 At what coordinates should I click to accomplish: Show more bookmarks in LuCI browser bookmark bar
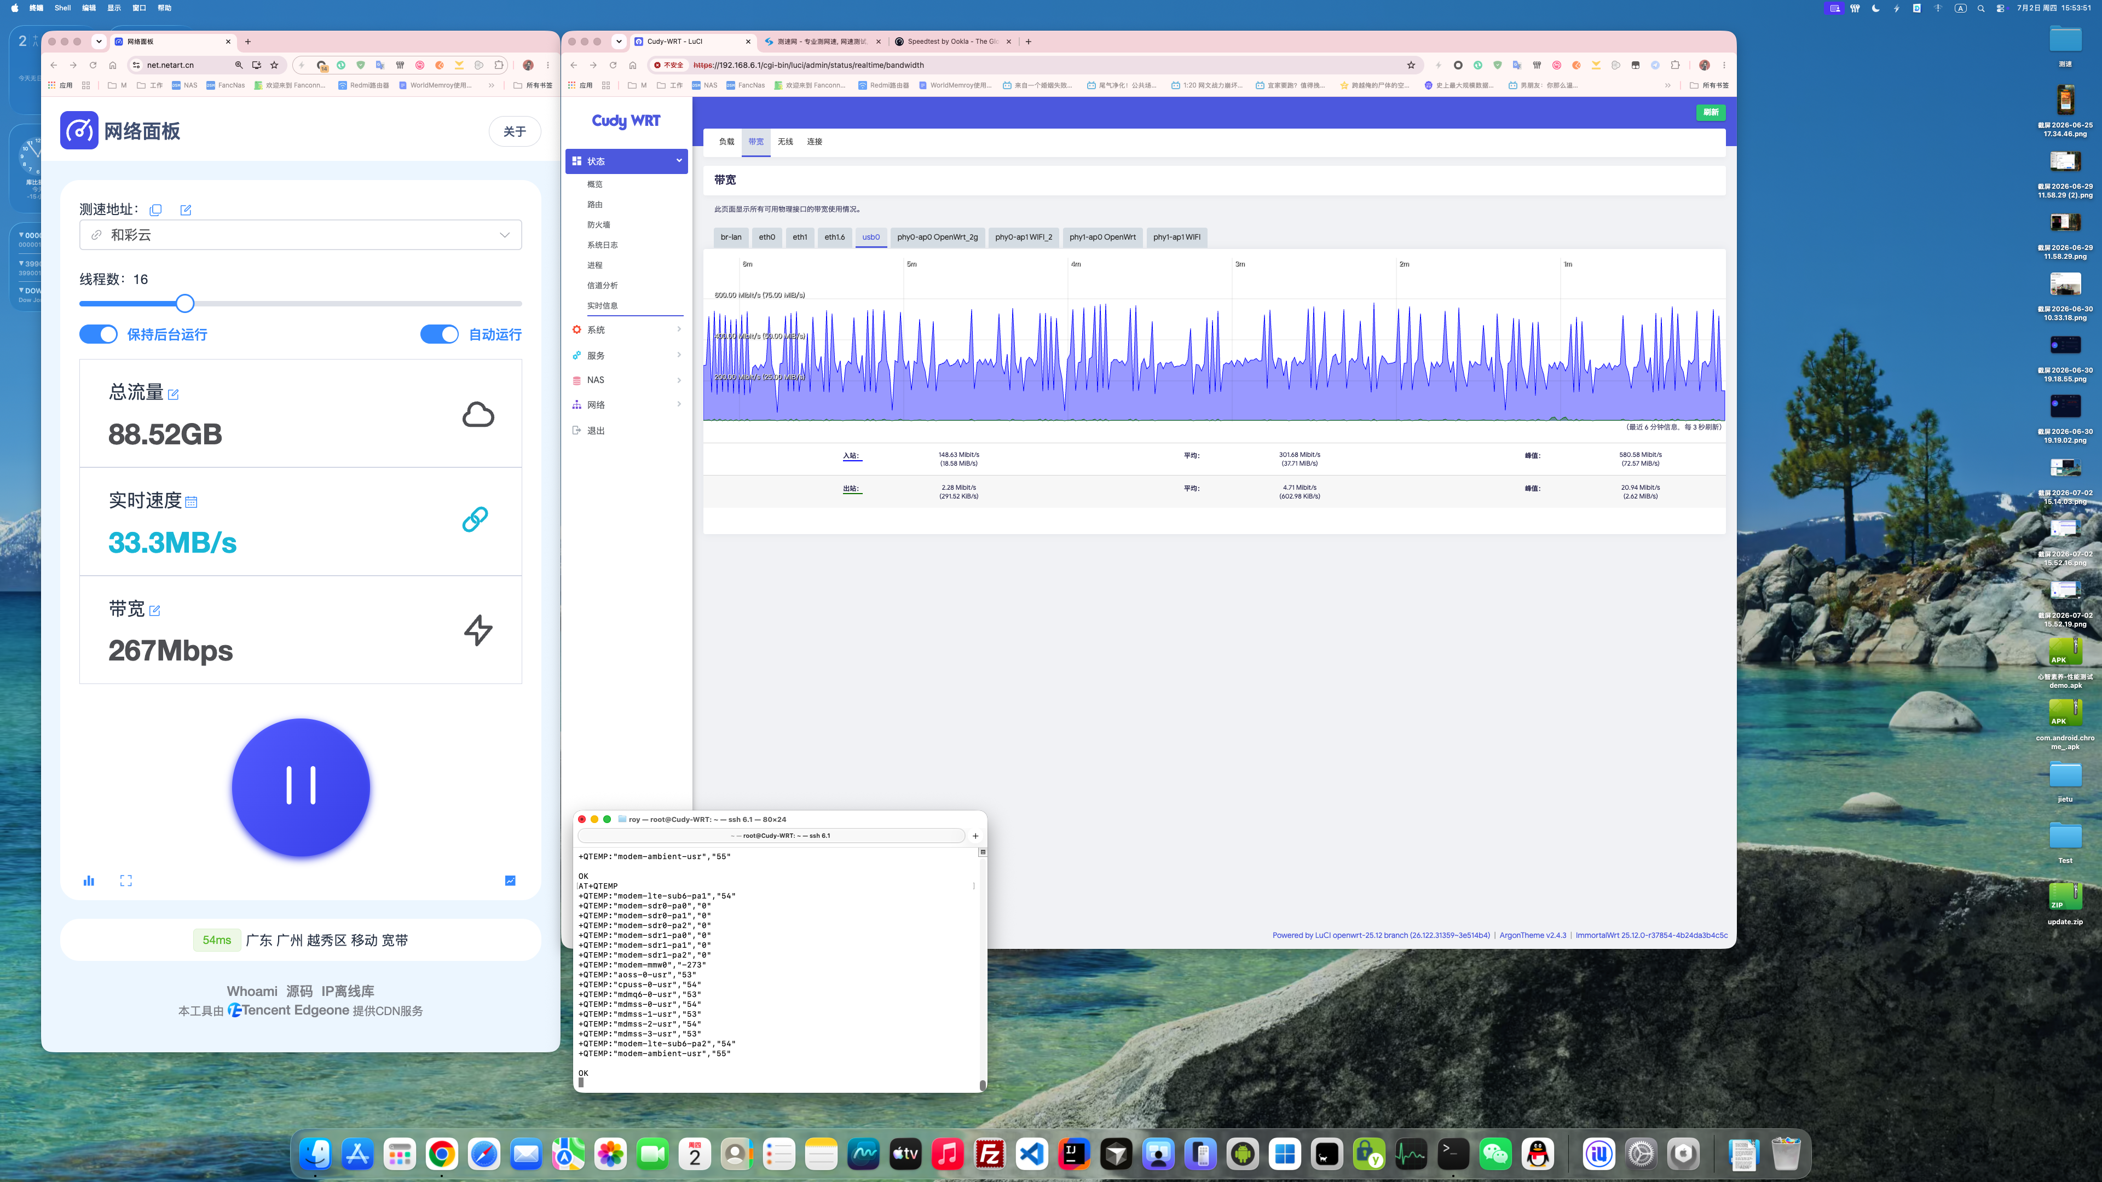click(x=1667, y=86)
